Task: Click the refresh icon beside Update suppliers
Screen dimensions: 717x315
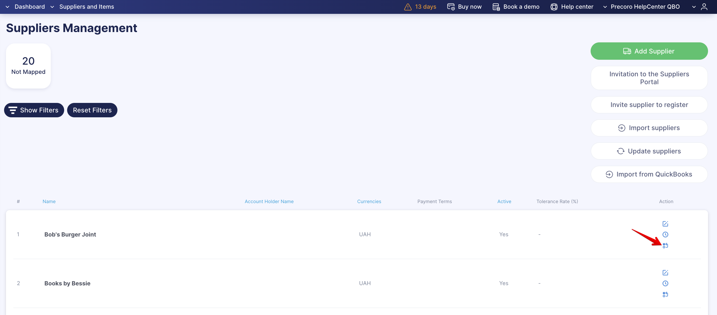Action: click(621, 151)
